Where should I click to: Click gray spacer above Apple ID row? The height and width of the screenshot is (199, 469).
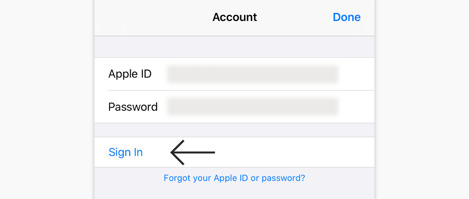[x=234, y=47]
